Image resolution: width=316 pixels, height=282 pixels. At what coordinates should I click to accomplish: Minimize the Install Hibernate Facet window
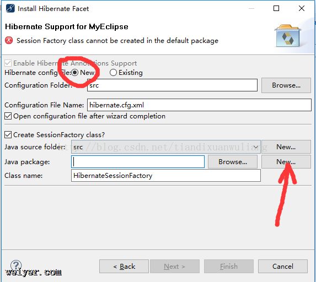coord(251,8)
